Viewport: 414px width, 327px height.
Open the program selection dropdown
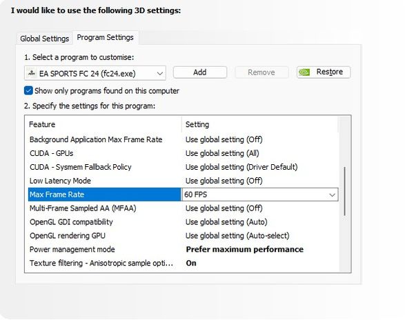click(159, 72)
